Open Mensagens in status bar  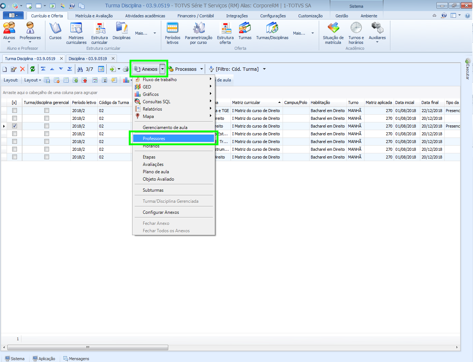pyautogui.click(x=76, y=359)
